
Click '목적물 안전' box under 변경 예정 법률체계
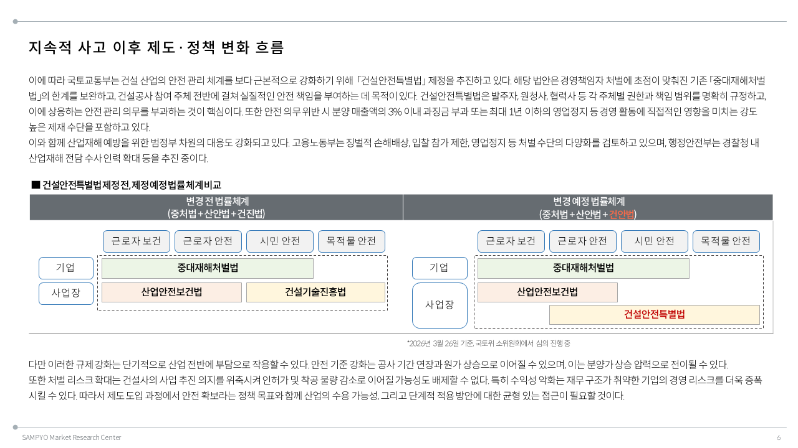[x=726, y=241]
